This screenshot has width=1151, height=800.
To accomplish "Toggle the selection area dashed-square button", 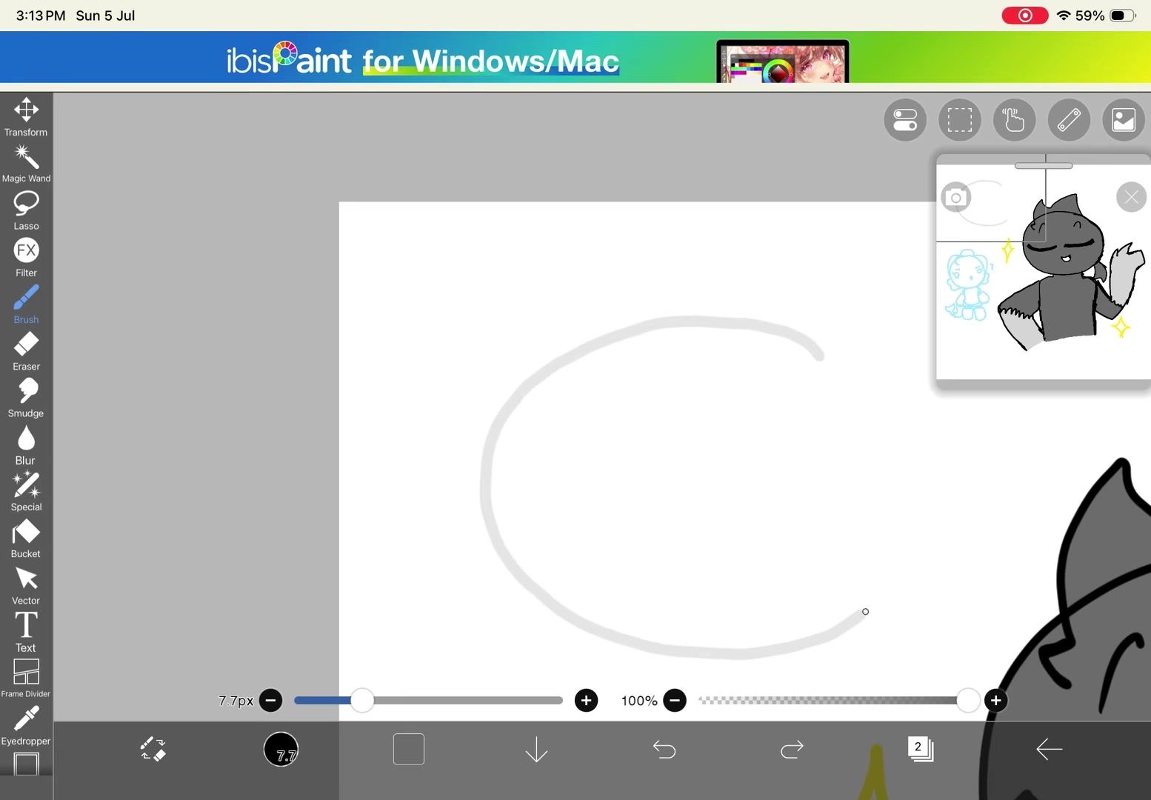I will pyautogui.click(x=960, y=119).
